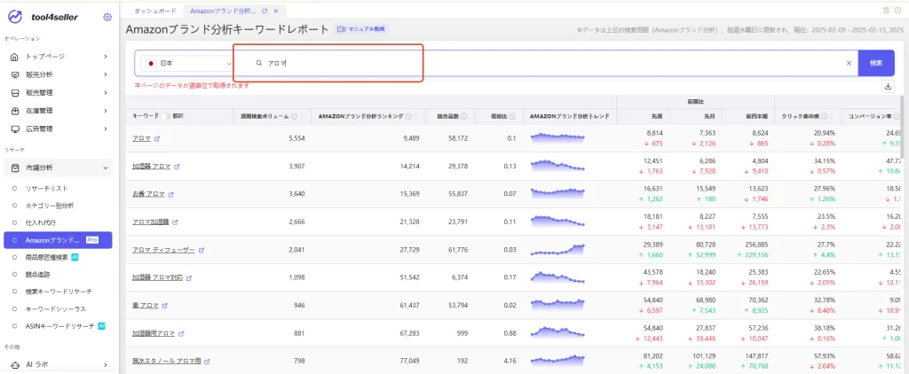
Task: Open the 日本 marketplace dropdown
Action: point(188,63)
